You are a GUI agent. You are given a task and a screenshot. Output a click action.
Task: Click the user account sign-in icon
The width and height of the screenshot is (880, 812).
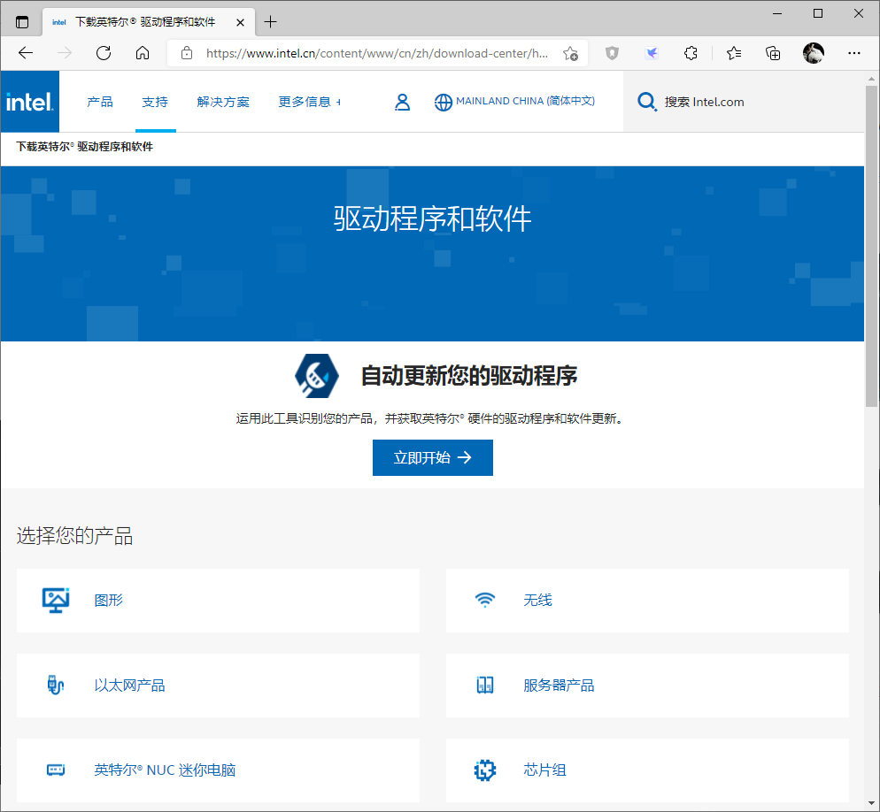coord(403,102)
